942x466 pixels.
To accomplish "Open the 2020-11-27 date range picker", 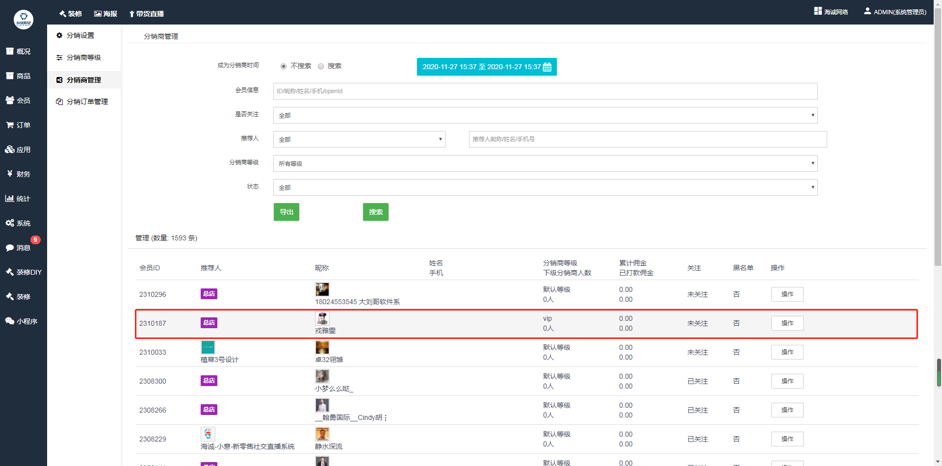I will 487,67.
